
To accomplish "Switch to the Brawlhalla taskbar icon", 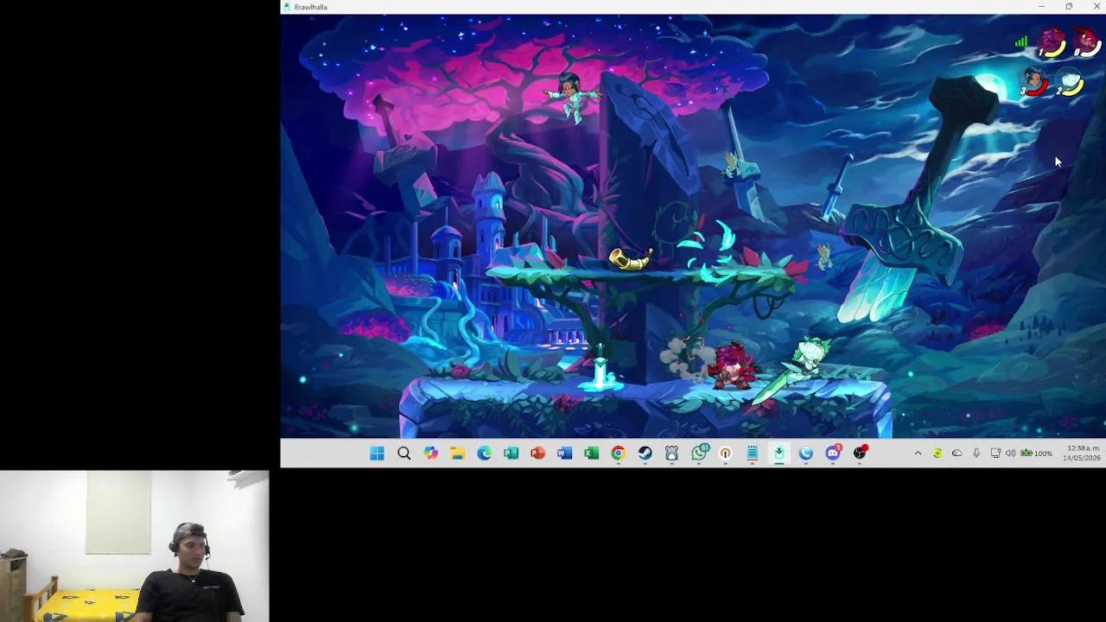I will tap(779, 454).
